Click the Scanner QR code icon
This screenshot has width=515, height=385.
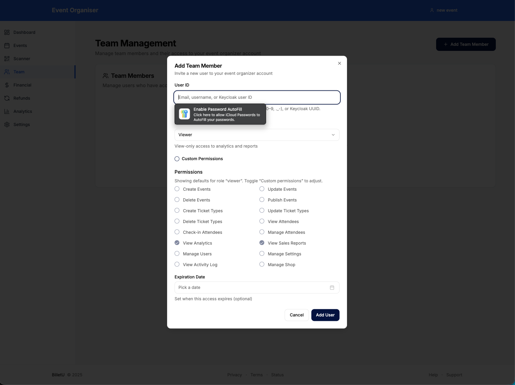[7, 59]
